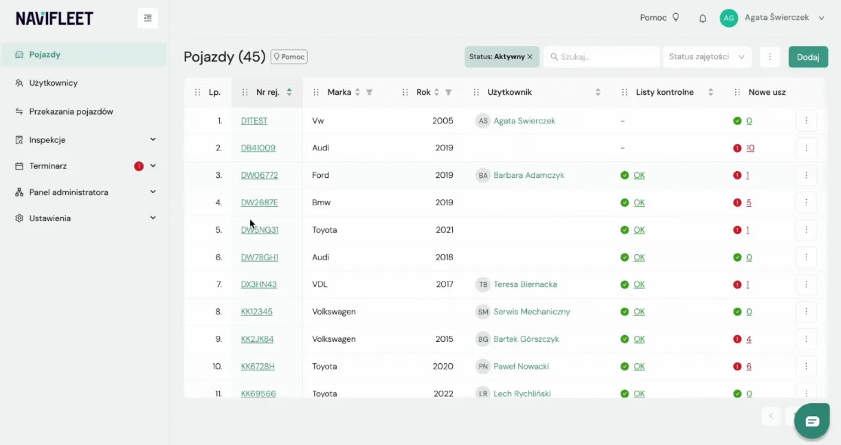The width and height of the screenshot is (841, 445).
Task: Click the lightbulb icon next to Pomoc in header
Action: tap(675, 18)
